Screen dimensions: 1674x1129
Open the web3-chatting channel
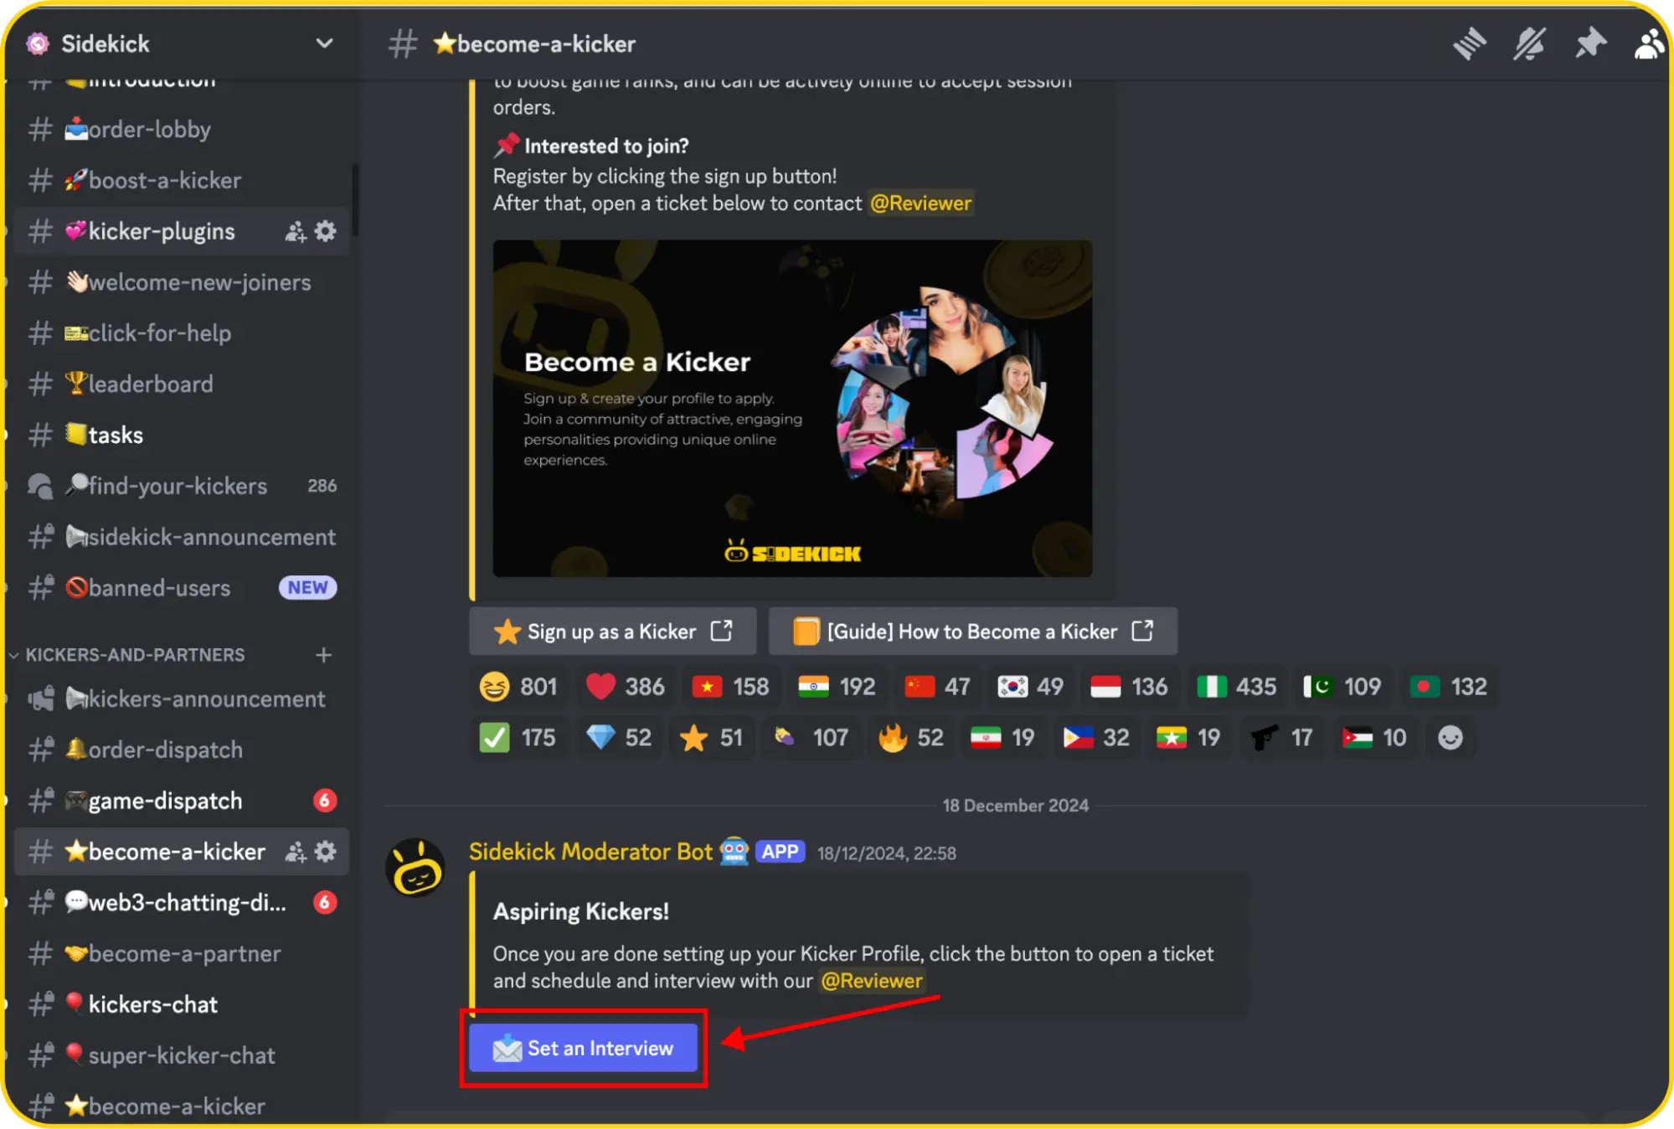(182, 902)
